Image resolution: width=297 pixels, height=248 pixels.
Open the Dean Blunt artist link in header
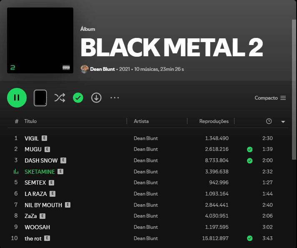coord(102,69)
